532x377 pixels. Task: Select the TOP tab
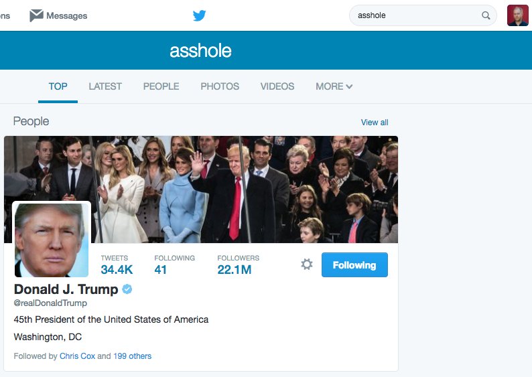[x=58, y=86]
